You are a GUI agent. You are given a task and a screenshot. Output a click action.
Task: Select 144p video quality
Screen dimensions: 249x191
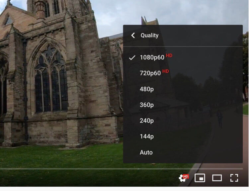(183, 137)
